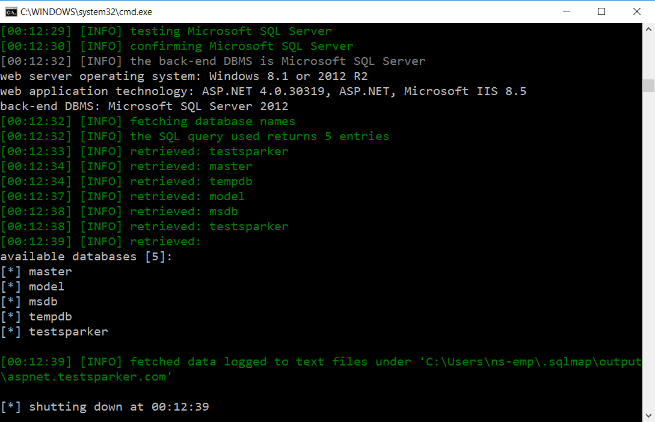Minimize the cmd.exe window
The image size is (655, 422).
tap(567, 11)
